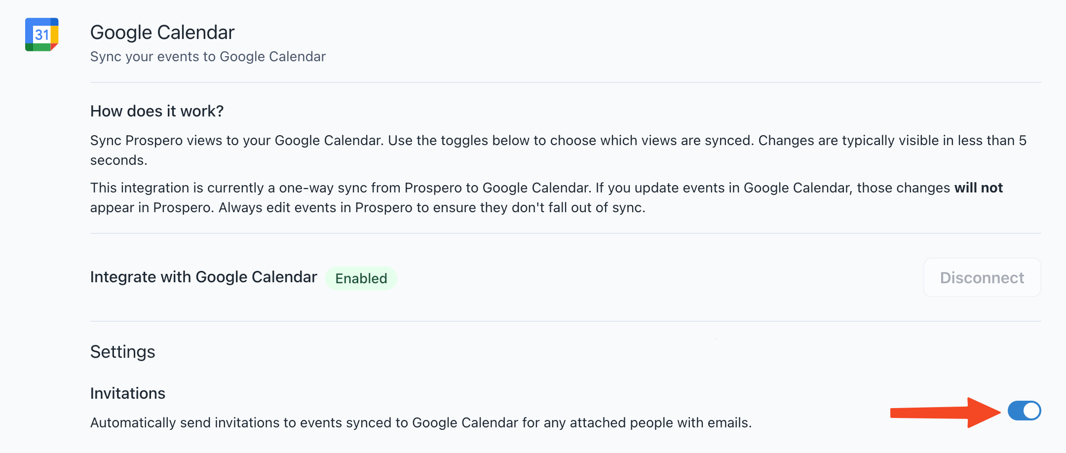Click the "Automatically send invitations" description text
This screenshot has height=453, width=1066.
(420, 423)
